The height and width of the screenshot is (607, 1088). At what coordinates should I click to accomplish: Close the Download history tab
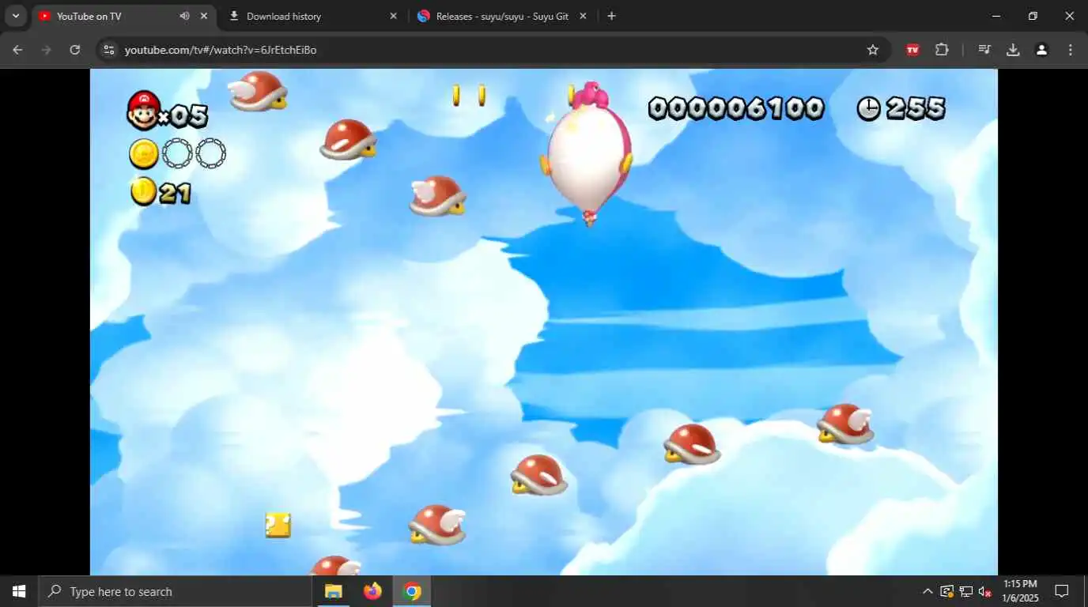[x=393, y=16]
